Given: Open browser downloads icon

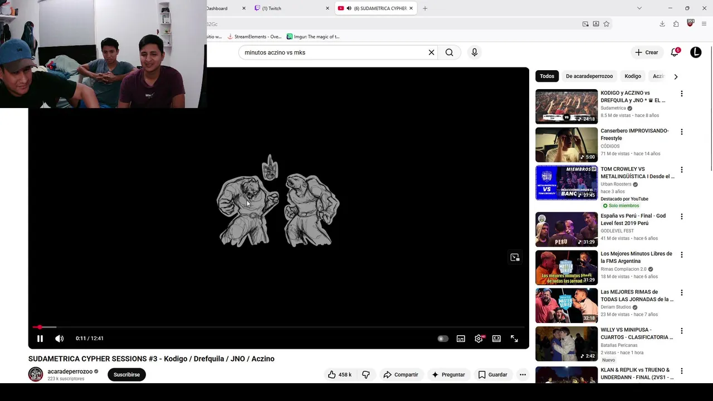Looking at the screenshot, I should click(662, 24).
